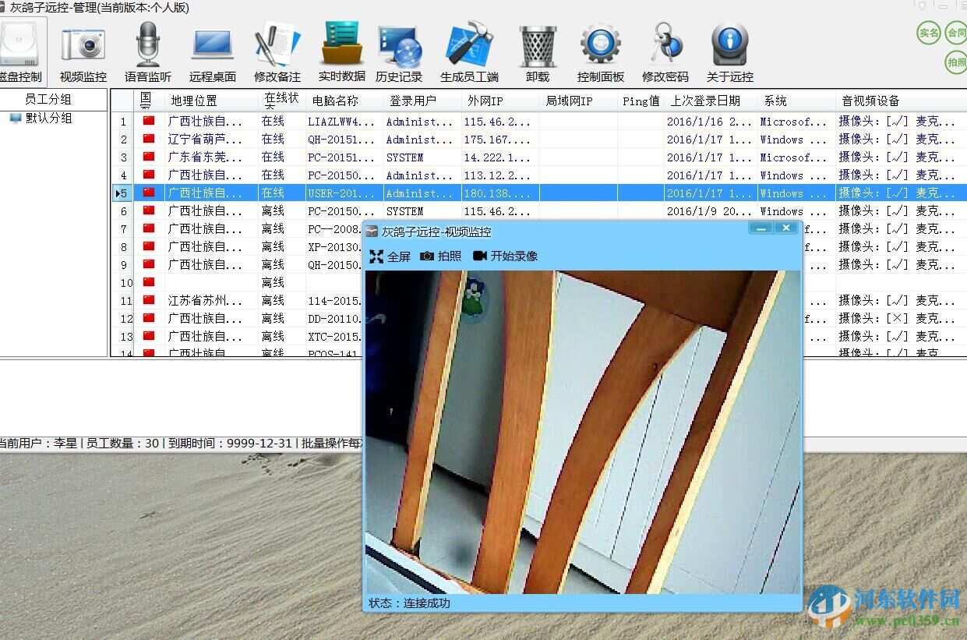View 历史记录 history records
The height and width of the screenshot is (640, 967).
[399, 47]
